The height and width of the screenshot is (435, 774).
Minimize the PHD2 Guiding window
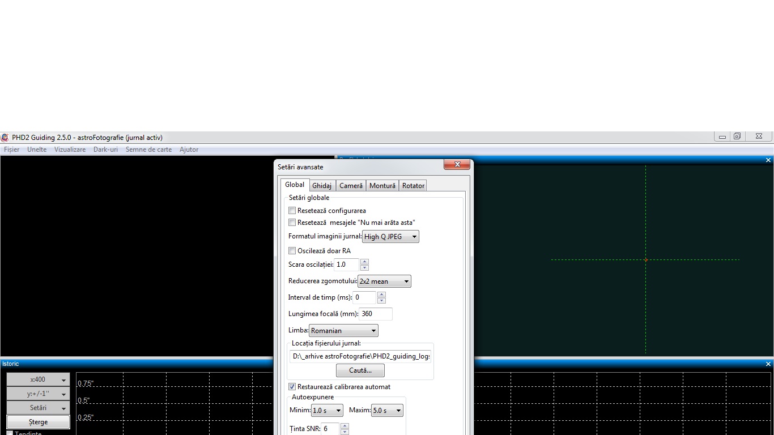click(x=722, y=137)
